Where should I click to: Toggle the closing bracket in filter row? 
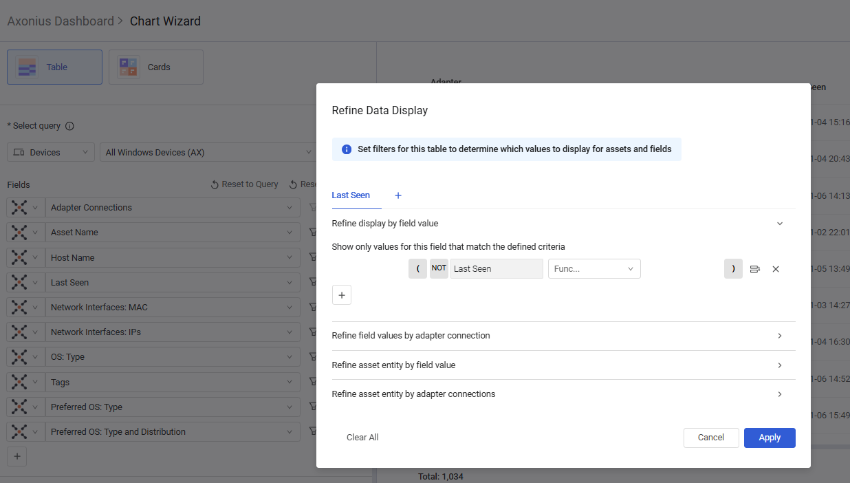click(733, 268)
